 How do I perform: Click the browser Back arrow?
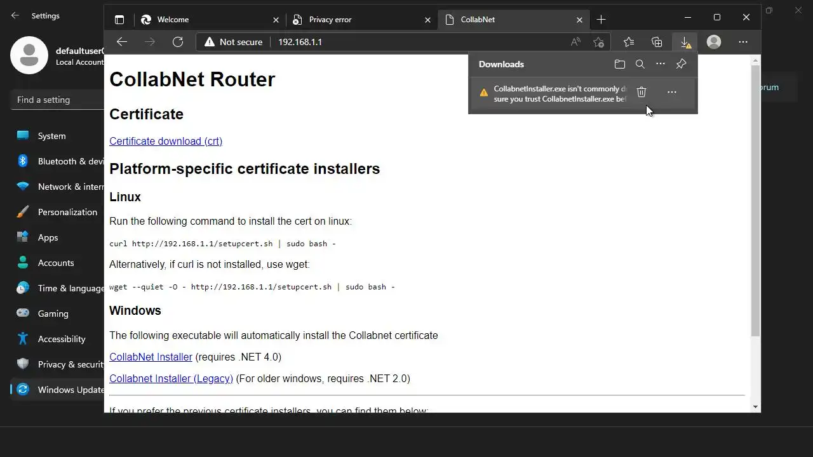coord(122,42)
